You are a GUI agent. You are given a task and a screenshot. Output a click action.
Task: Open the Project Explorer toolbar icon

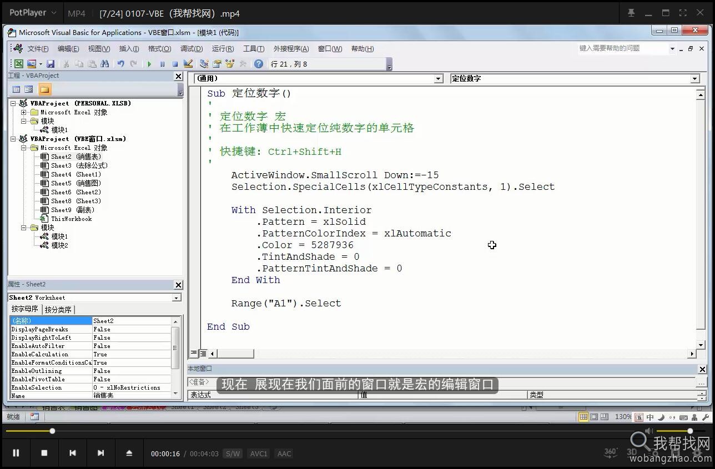click(x=204, y=64)
